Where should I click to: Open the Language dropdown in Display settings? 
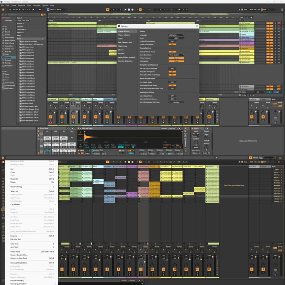pos(176,35)
